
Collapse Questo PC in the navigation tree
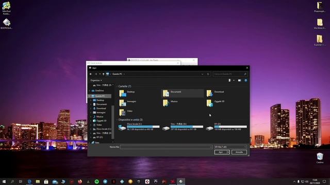click(89, 96)
